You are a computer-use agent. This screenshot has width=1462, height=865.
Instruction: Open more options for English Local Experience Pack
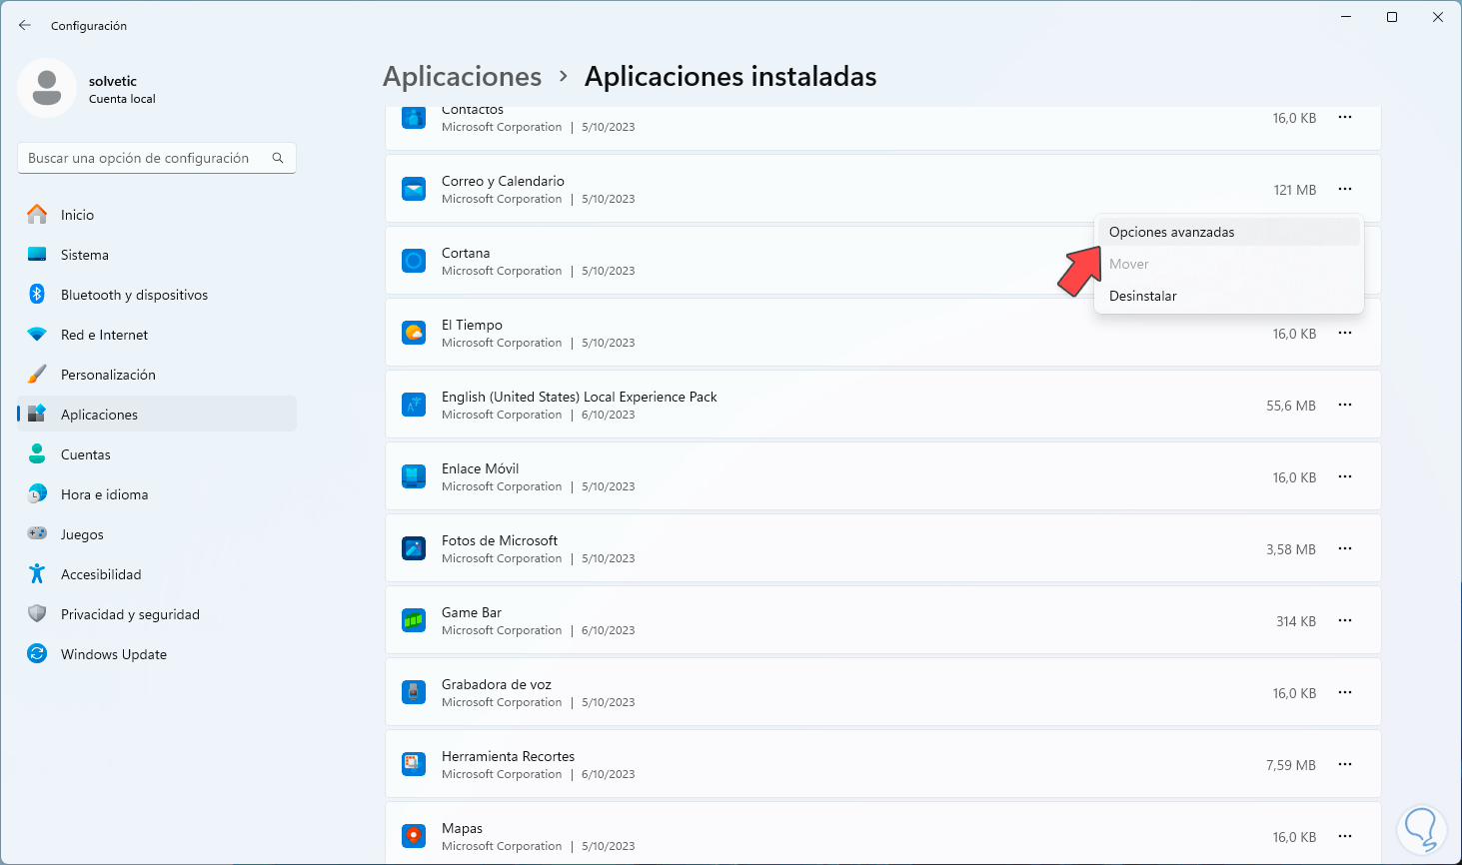1345,405
